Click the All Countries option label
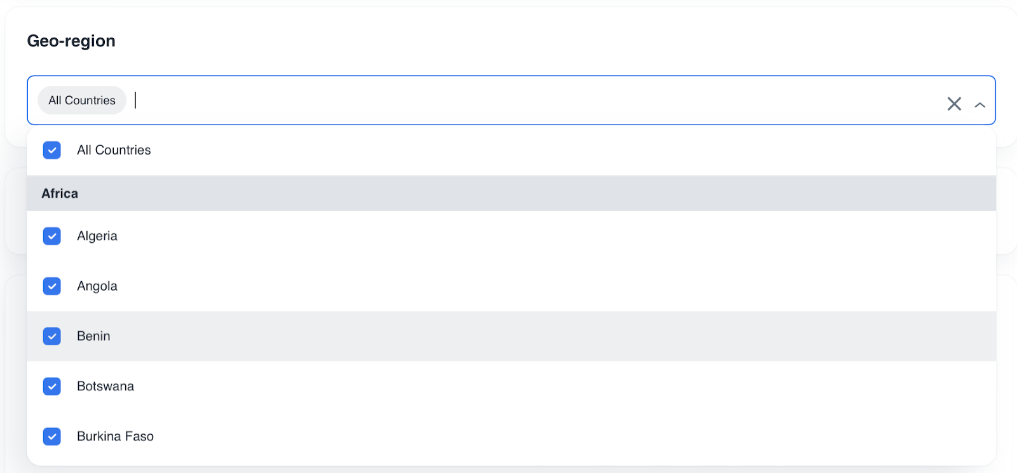The width and height of the screenshot is (1017, 473). pos(114,150)
